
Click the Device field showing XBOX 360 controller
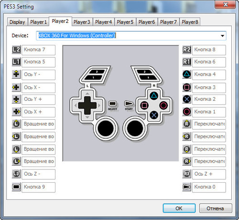tap(131, 36)
